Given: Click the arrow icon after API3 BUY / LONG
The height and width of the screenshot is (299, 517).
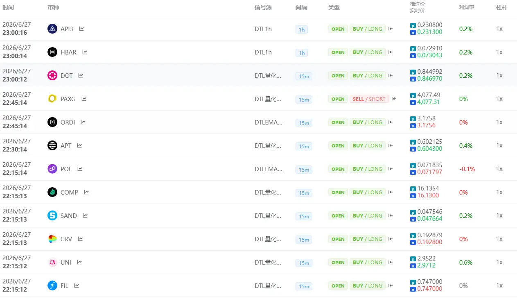Looking at the screenshot, I should [x=391, y=29].
